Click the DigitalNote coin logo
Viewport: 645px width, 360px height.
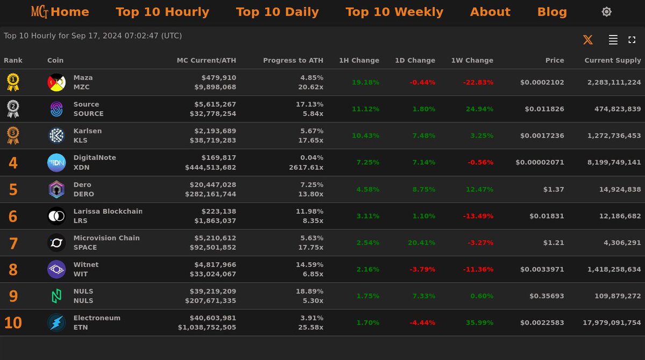click(56, 162)
